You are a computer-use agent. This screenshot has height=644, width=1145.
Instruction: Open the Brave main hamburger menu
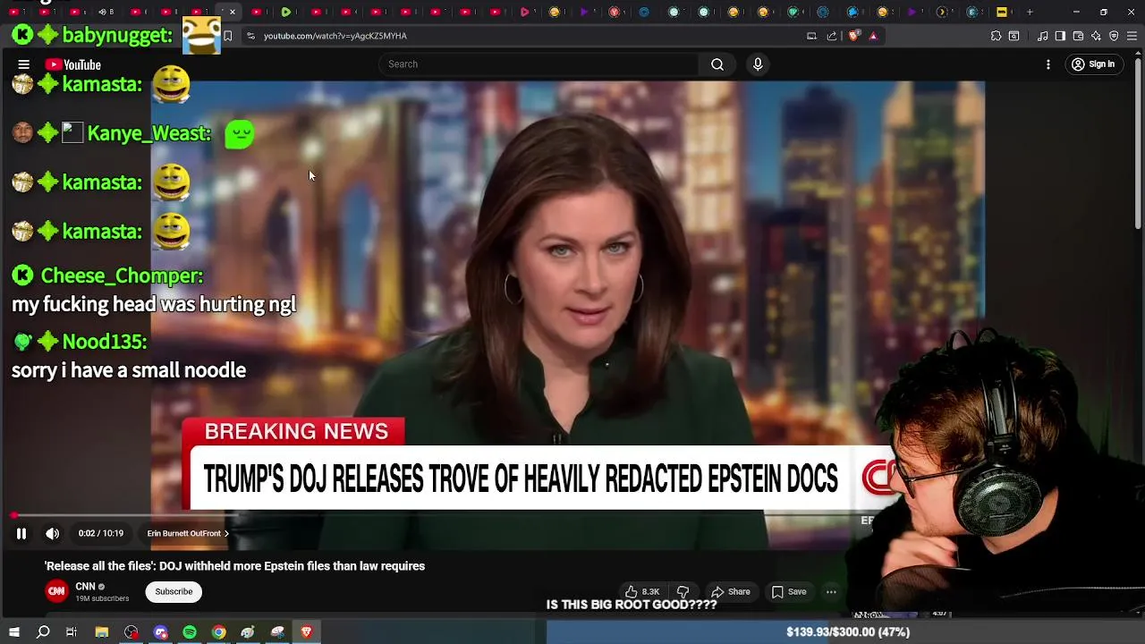click(1132, 36)
